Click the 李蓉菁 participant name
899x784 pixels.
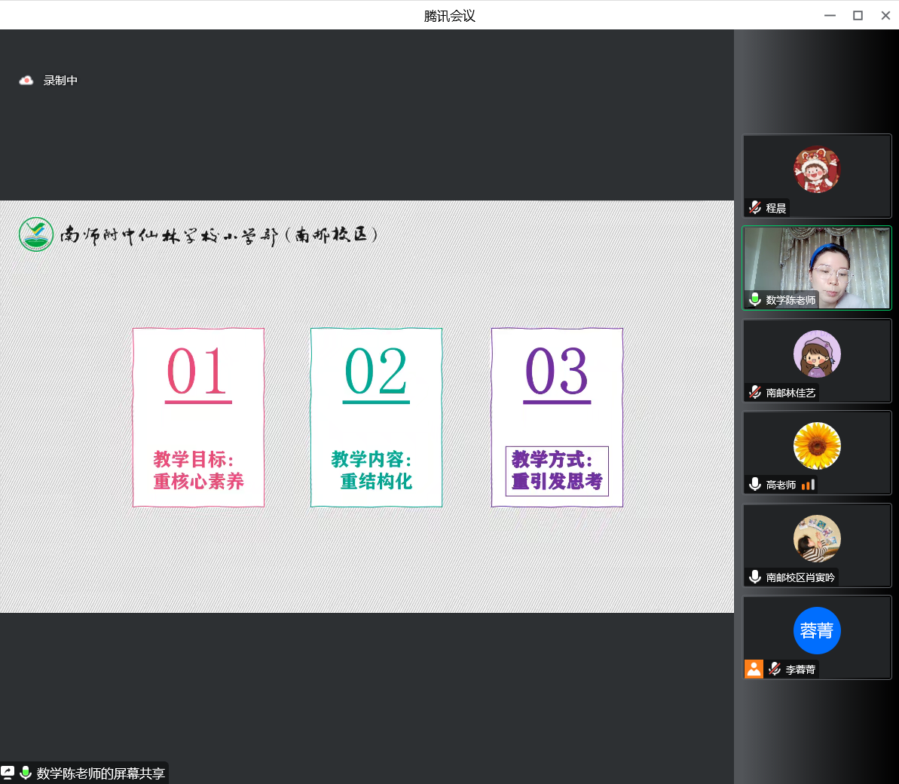[x=800, y=670]
